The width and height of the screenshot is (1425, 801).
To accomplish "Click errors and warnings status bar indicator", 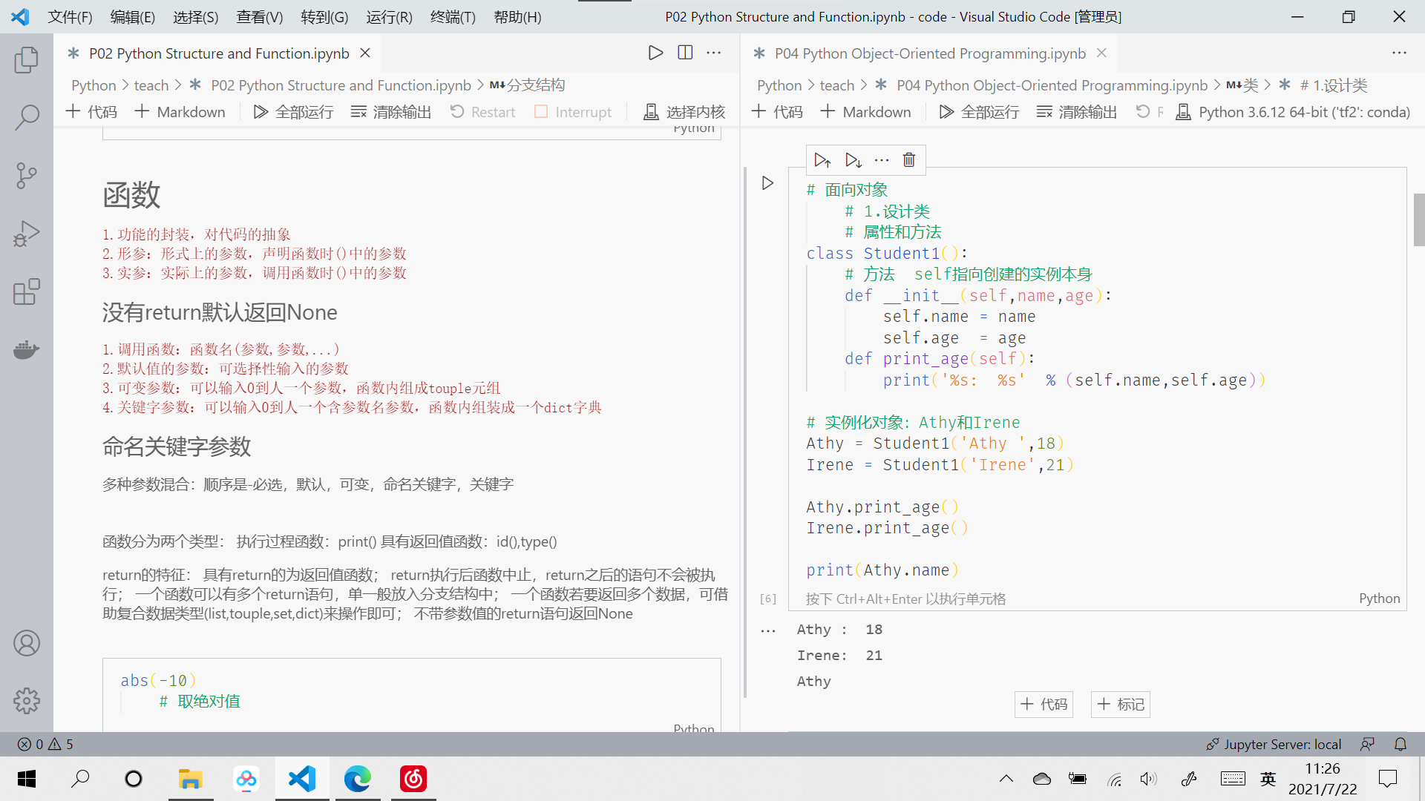I will 45,744.
